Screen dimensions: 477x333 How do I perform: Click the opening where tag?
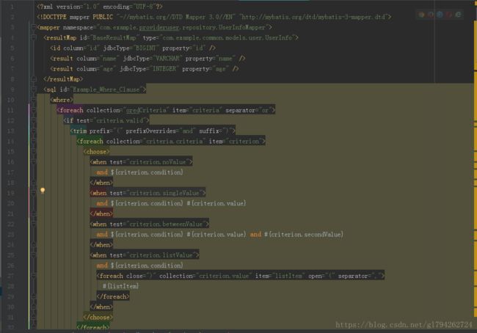coord(62,100)
